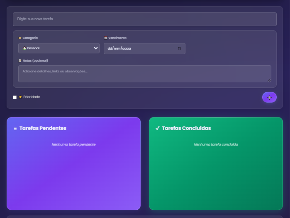Screen dimensions: 290x218
Task: Click the Tarefas Pendentes heading
Action: (43, 128)
